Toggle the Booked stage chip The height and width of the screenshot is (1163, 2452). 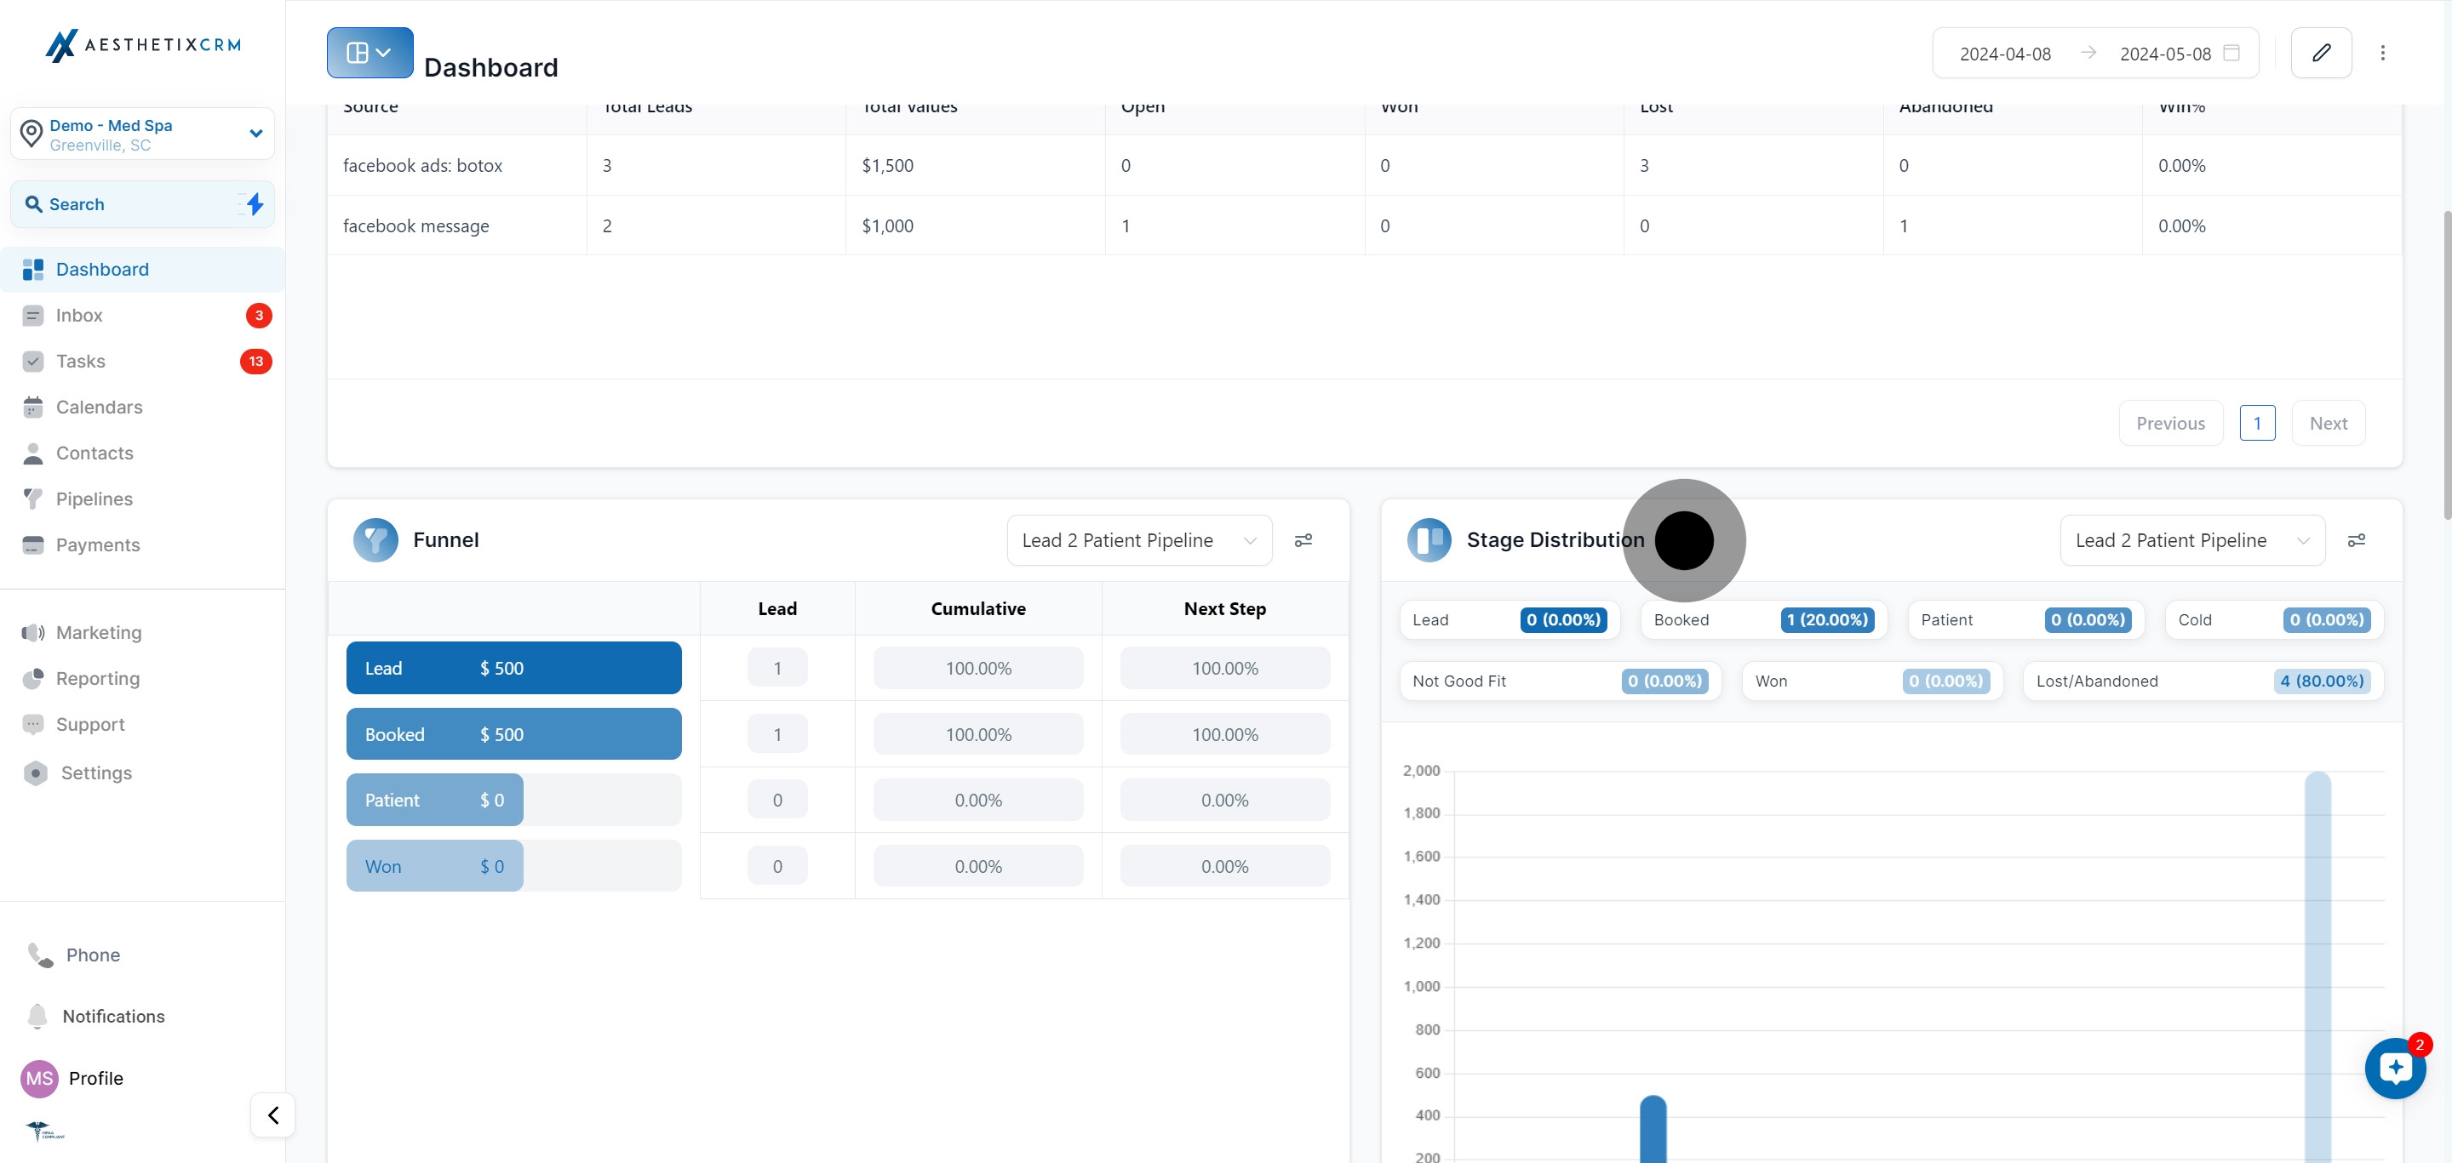[1763, 620]
